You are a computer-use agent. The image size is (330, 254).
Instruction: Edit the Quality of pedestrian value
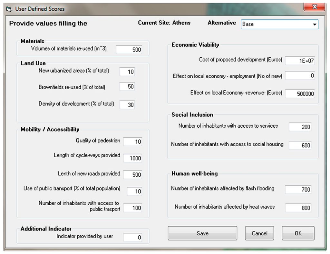click(x=132, y=142)
